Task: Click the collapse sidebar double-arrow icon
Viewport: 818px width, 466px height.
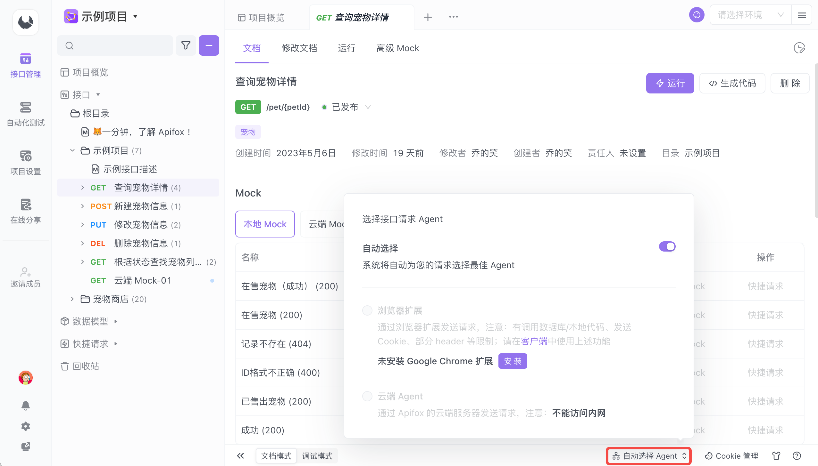Action: coord(240,456)
